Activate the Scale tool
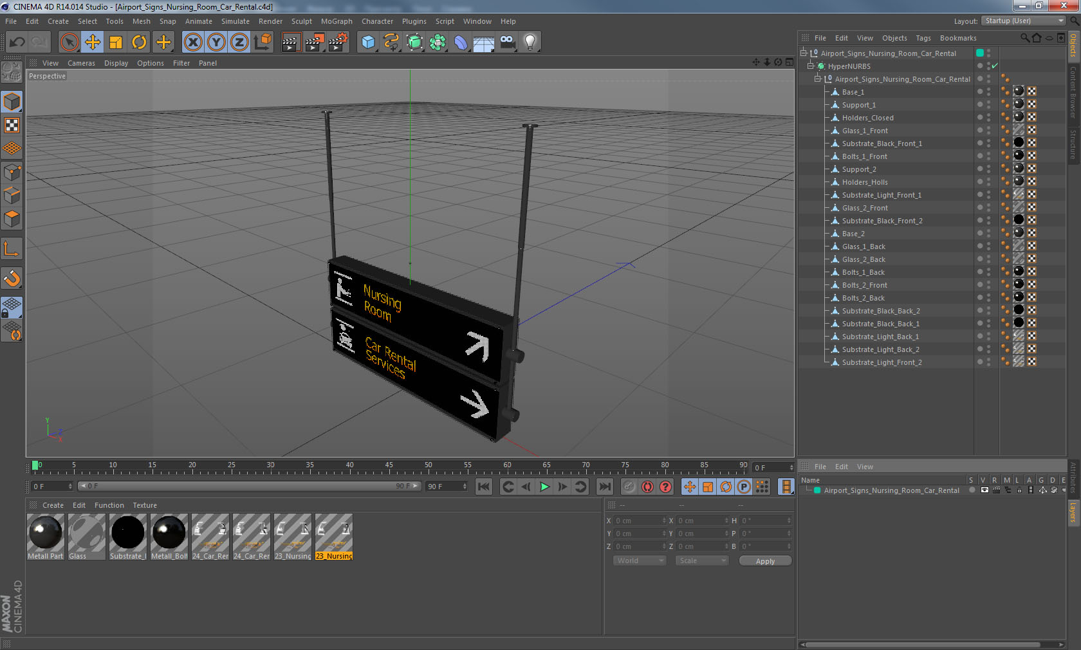 click(116, 42)
